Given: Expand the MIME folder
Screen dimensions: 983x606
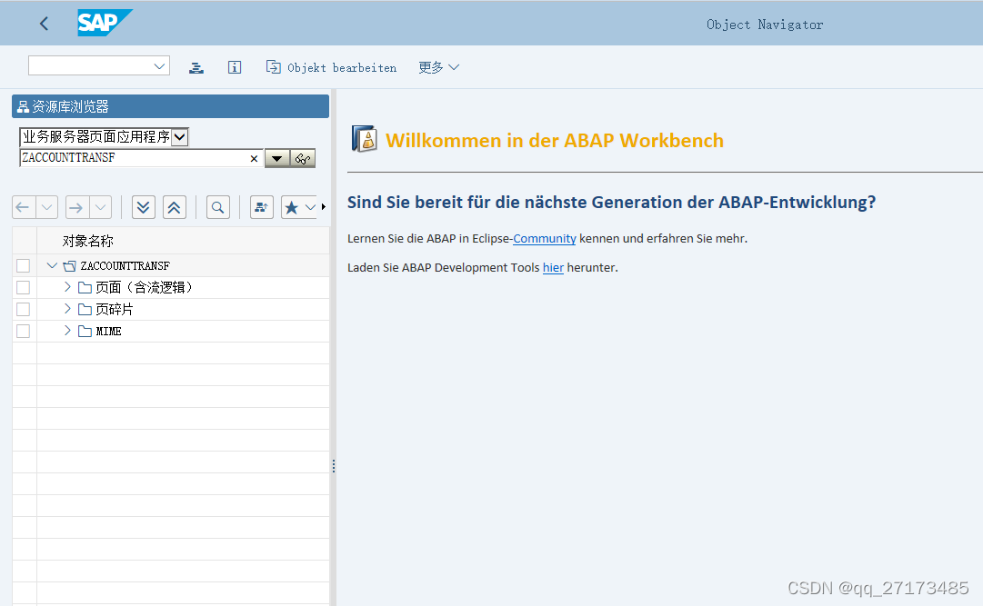Looking at the screenshot, I should (x=67, y=331).
